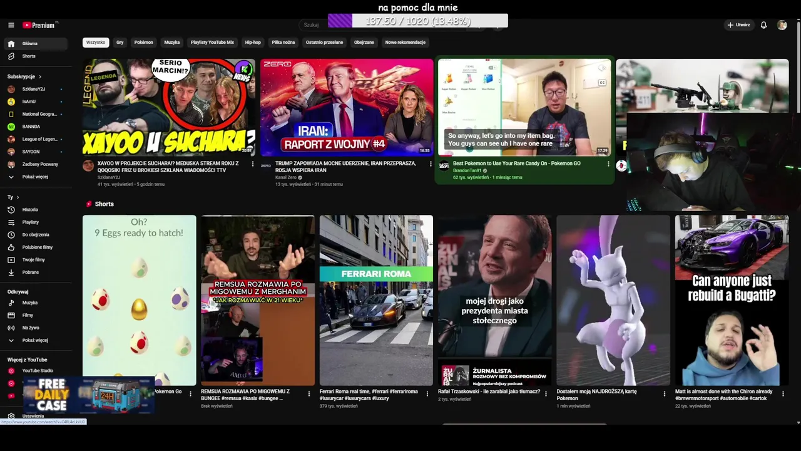Open IsAmU subscription channel
Viewport: 801px width, 451px height.
point(36,101)
